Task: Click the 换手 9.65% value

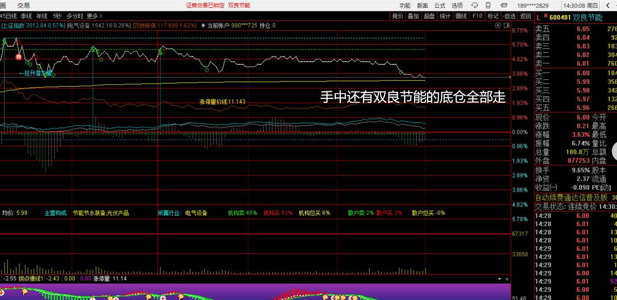Action: click(580, 170)
